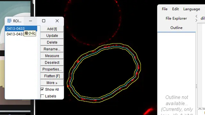Maximize the ROI Manager window
205x115 pixels.
44,21
